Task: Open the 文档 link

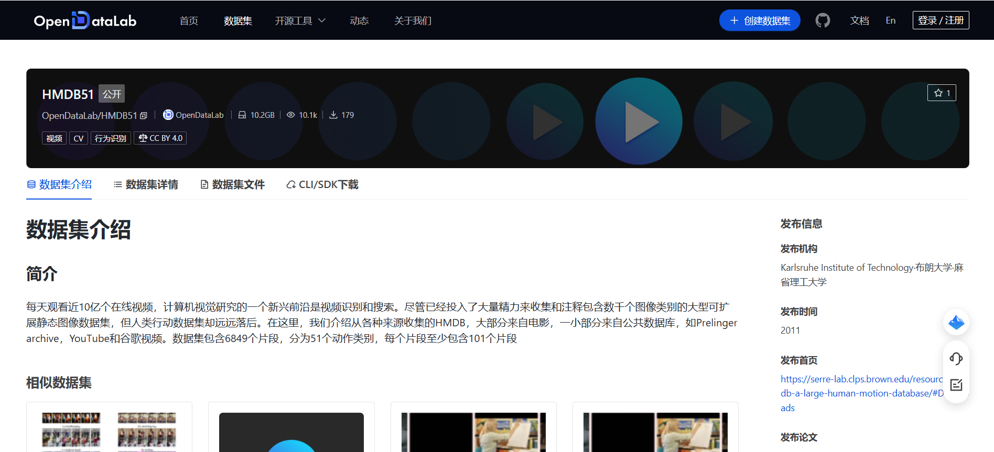Action: pyautogui.click(x=860, y=20)
